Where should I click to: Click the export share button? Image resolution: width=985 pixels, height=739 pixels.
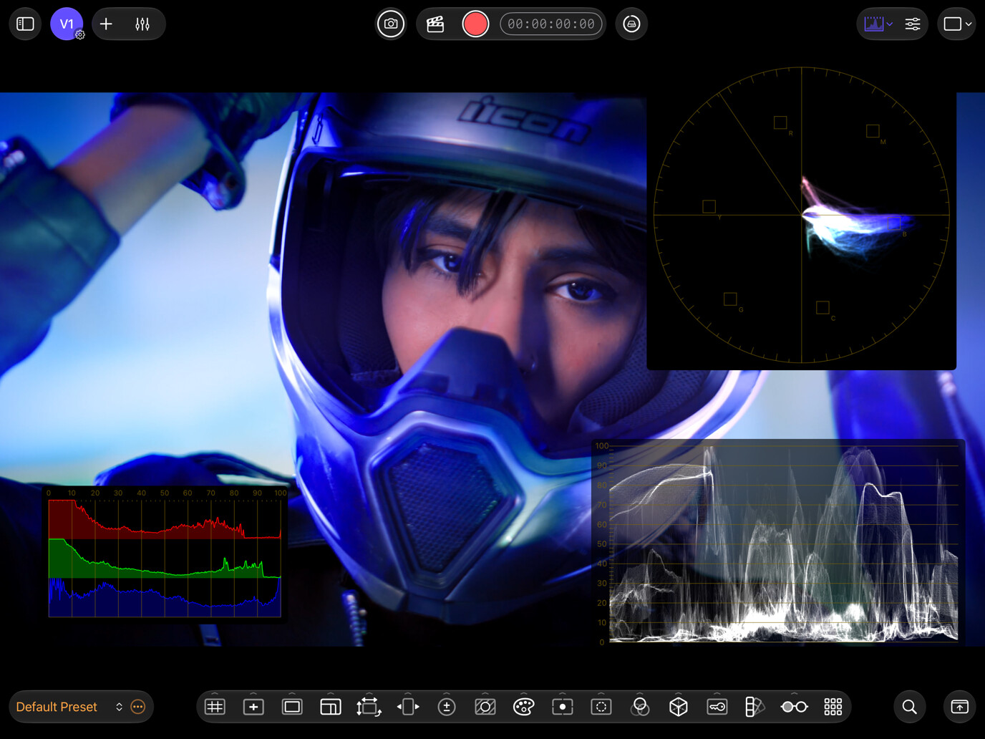[x=960, y=707]
